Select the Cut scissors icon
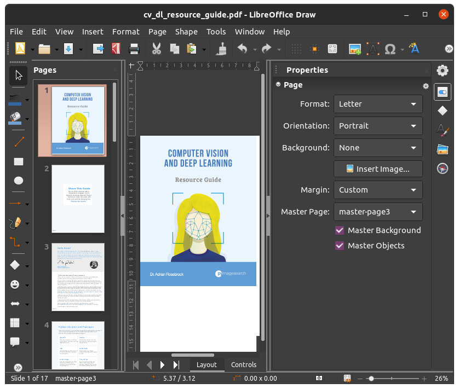459x389 pixels. click(156, 49)
